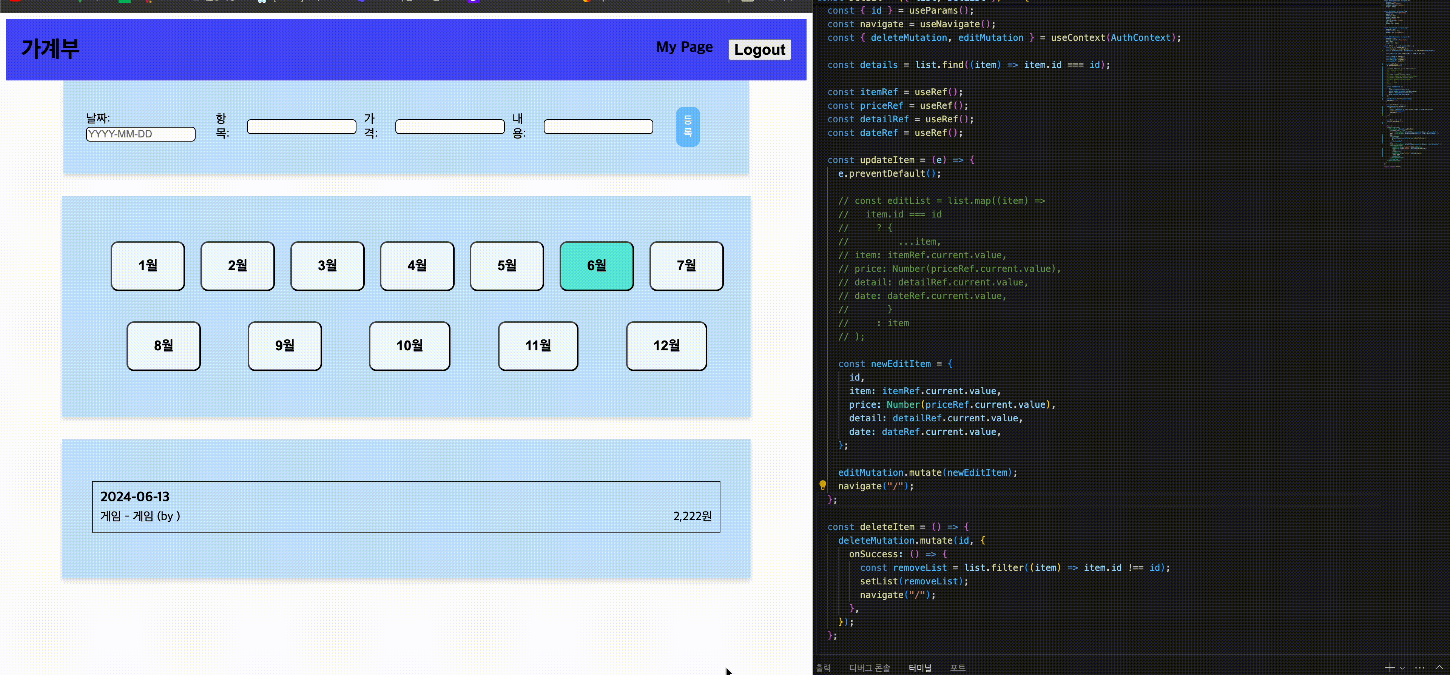Click the 날짜 YYYY-MM-DD input field

pyautogui.click(x=140, y=134)
